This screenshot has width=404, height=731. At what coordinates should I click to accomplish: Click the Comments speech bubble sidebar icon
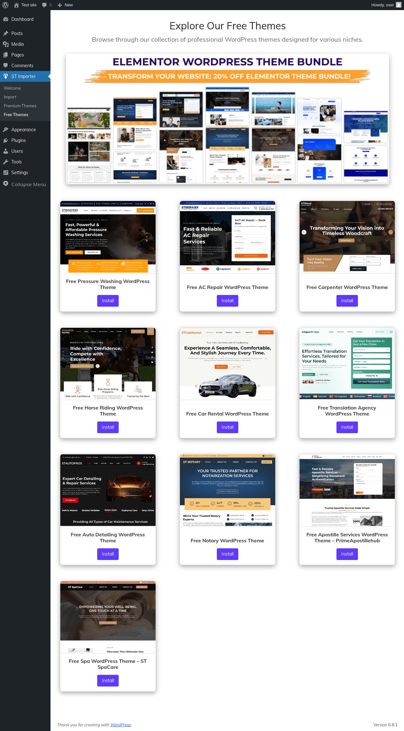(x=6, y=66)
